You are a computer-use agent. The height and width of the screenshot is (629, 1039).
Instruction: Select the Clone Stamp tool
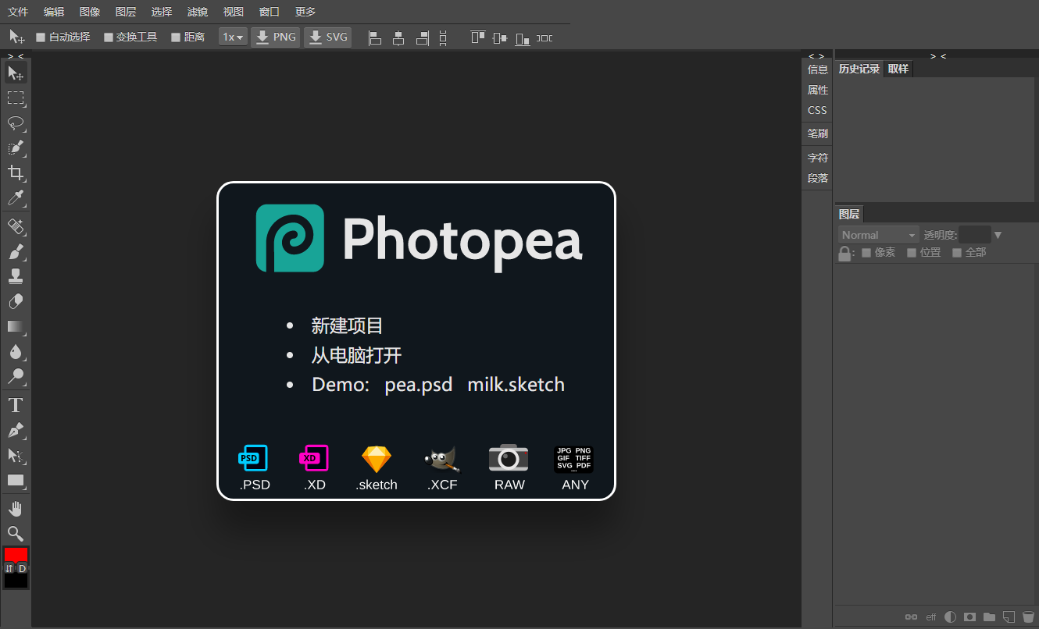tap(16, 275)
